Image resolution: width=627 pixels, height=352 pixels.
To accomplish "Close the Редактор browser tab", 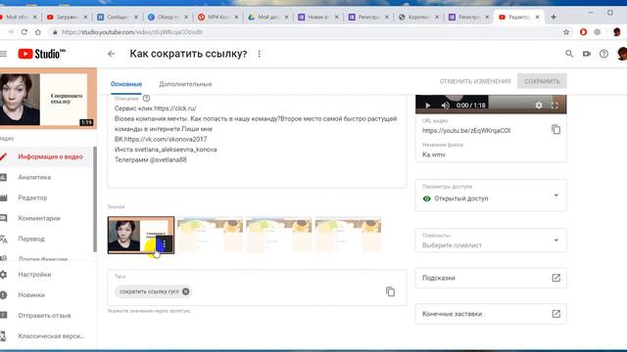I will [538, 18].
